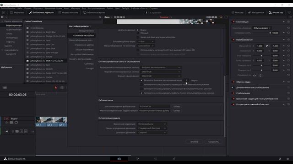Image resolution: width=293 pixels, height=164 pixels.
Task: Uncheck auto-cache Fusion effects in user mode
Action: [141, 93]
